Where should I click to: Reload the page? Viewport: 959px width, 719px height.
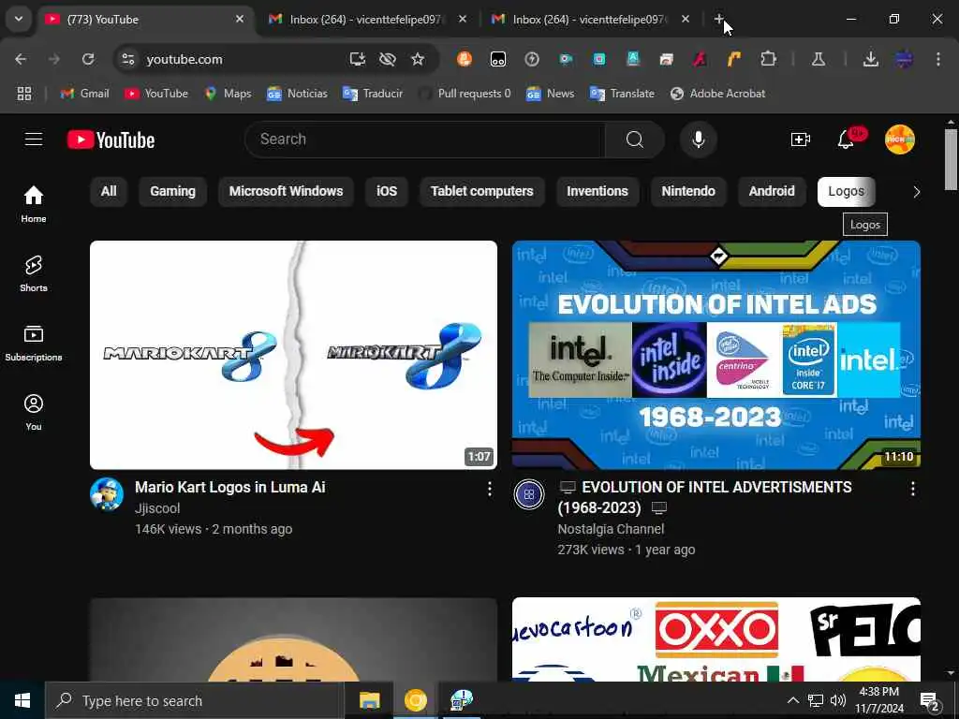click(88, 59)
